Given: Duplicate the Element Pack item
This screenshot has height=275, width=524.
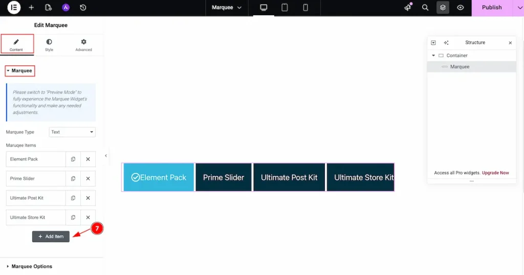Looking at the screenshot, I should (73, 159).
